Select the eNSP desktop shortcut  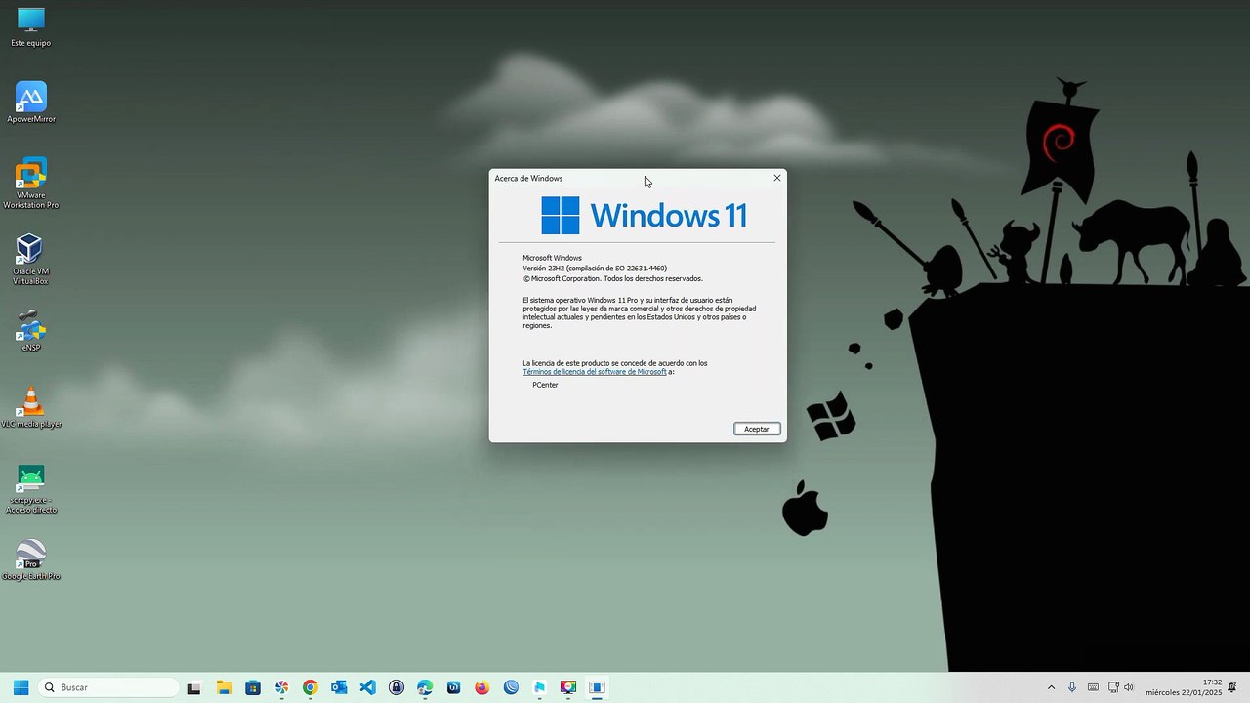(30, 331)
